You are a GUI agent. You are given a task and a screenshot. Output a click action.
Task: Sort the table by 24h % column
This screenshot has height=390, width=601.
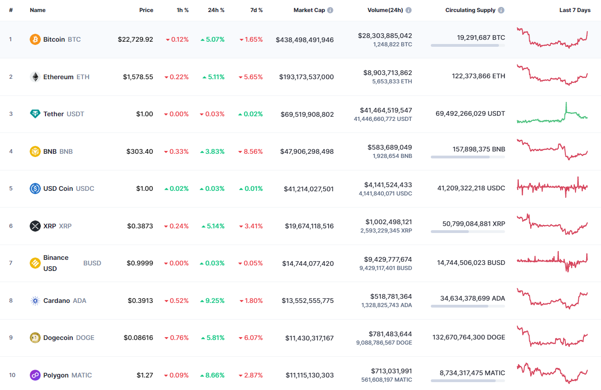click(x=216, y=10)
